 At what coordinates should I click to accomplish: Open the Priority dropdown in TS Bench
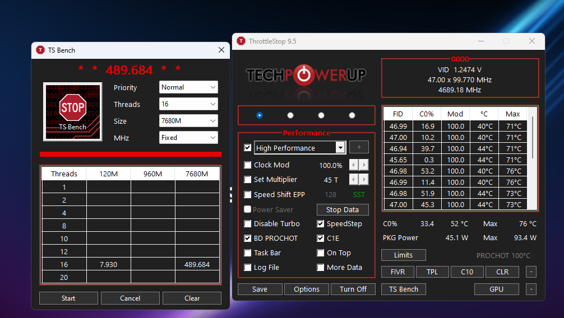click(188, 87)
